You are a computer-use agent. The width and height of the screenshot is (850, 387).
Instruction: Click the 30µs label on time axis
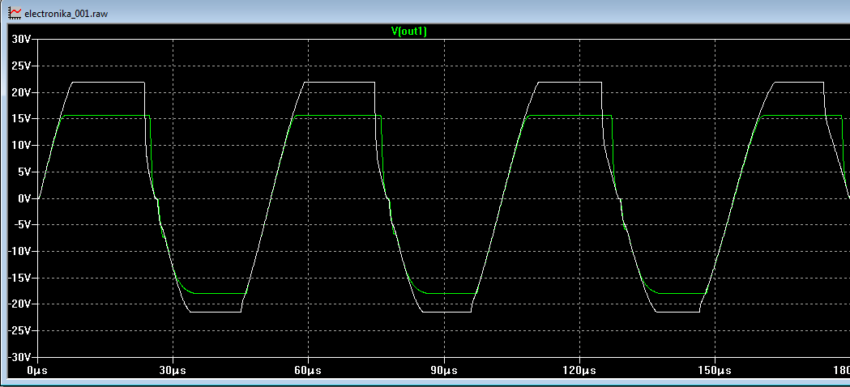click(173, 372)
